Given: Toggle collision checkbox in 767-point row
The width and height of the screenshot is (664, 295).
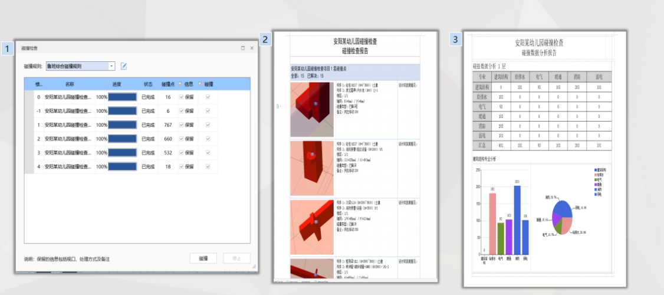Looking at the screenshot, I should pyautogui.click(x=208, y=125).
